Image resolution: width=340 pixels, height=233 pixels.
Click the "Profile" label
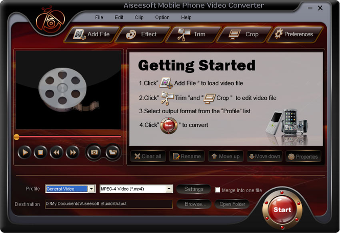click(x=33, y=189)
